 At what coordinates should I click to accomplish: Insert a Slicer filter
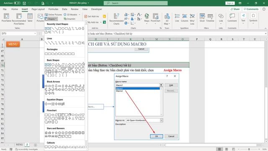pos(202,18)
